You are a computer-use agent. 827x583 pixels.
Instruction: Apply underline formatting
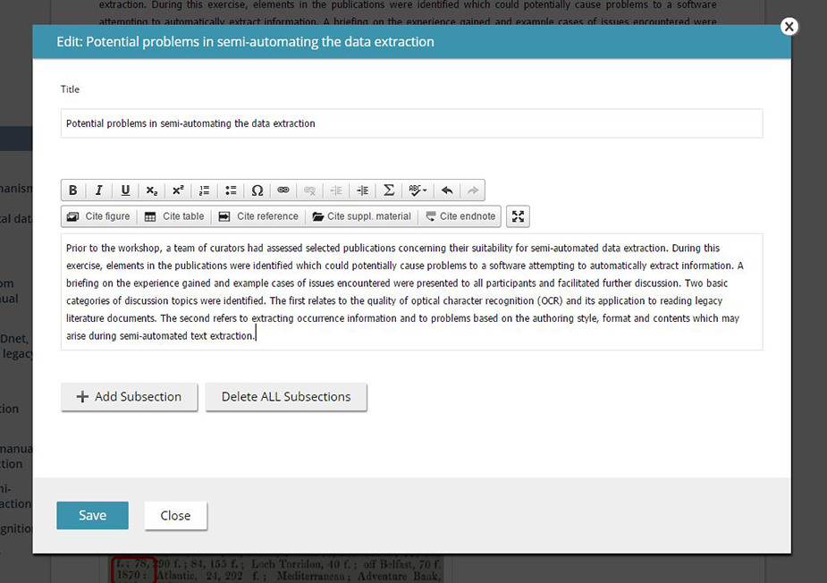125,190
